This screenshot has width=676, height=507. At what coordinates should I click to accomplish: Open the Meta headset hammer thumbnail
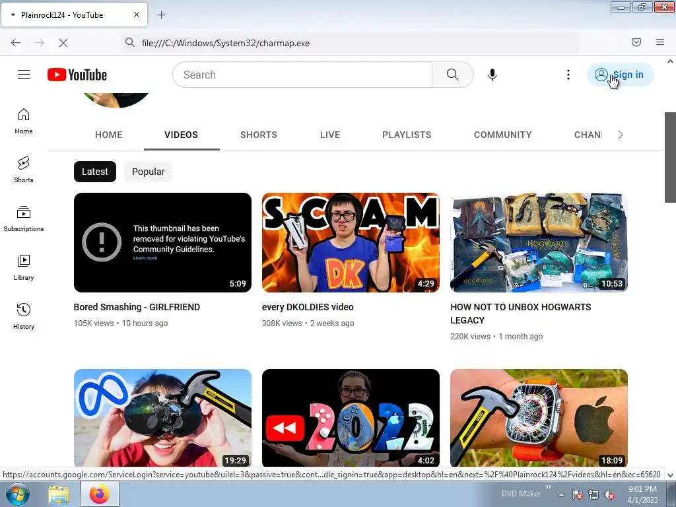(x=162, y=418)
